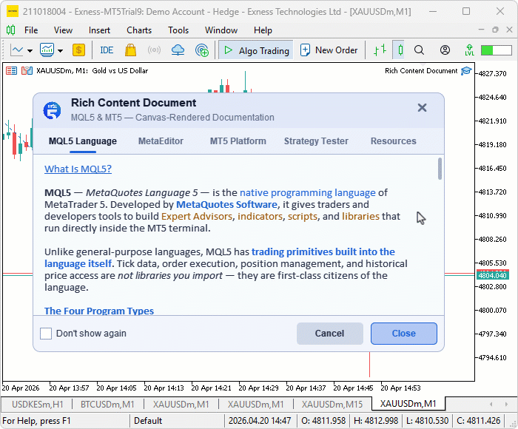
Task: Click the LVL level icon
Action: (x=469, y=50)
